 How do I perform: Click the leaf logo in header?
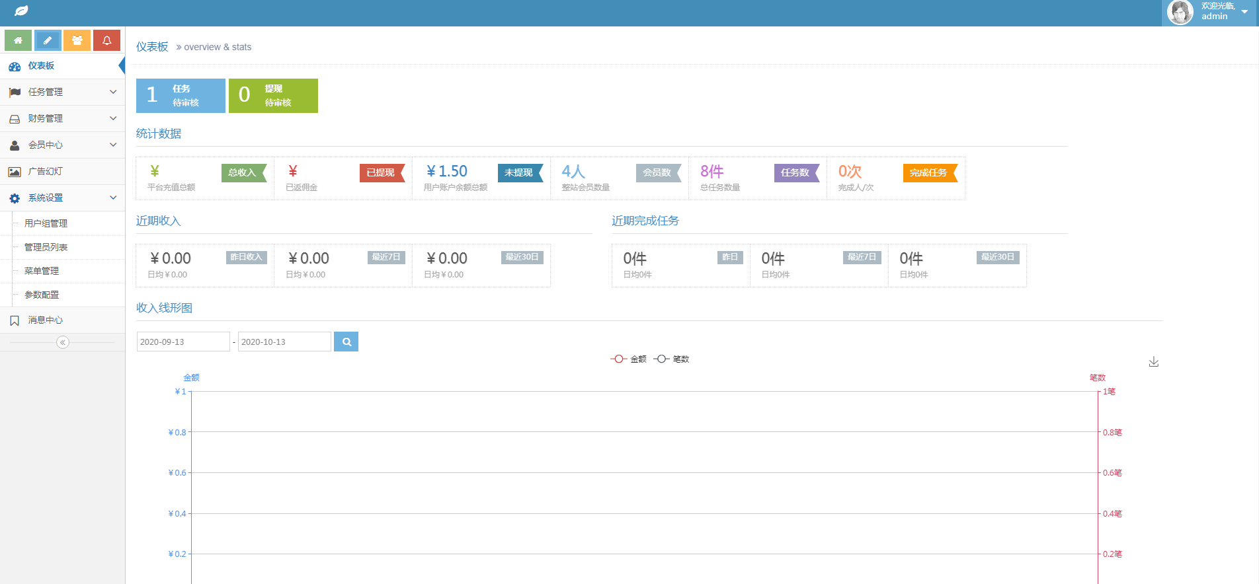(21, 11)
